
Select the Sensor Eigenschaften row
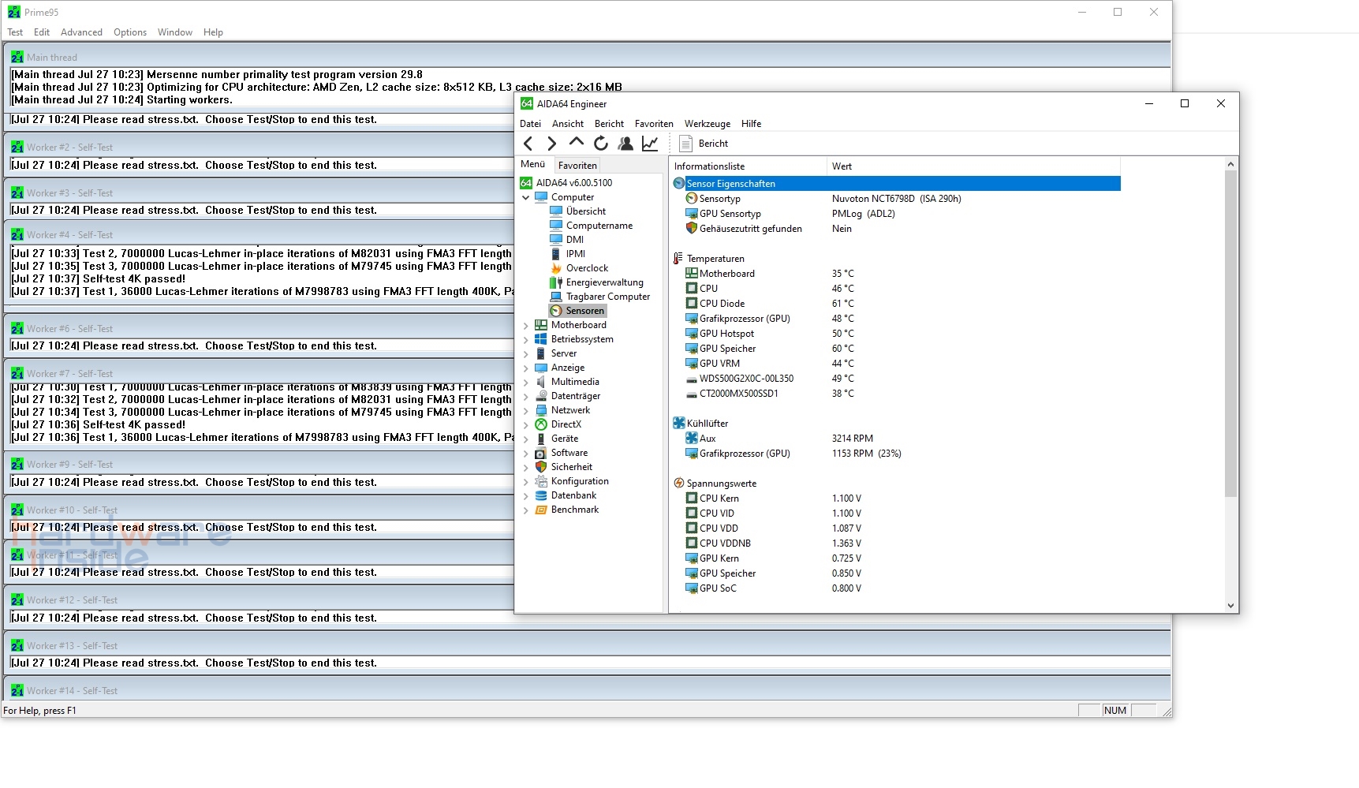(x=730, y=184)
